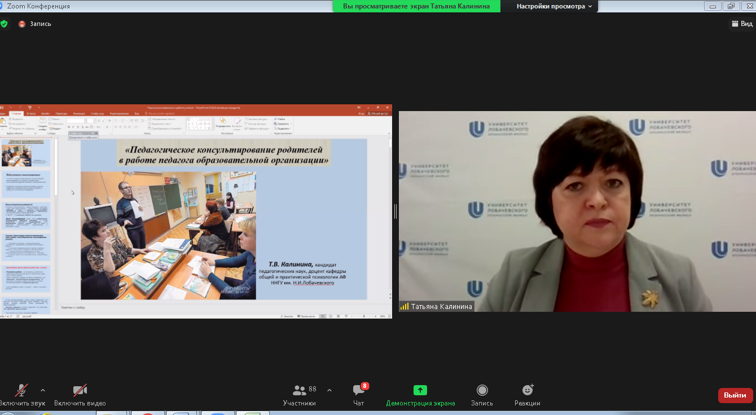Open the font size combo box
Screen dimensions: 756x415
(x=90, y=121)
